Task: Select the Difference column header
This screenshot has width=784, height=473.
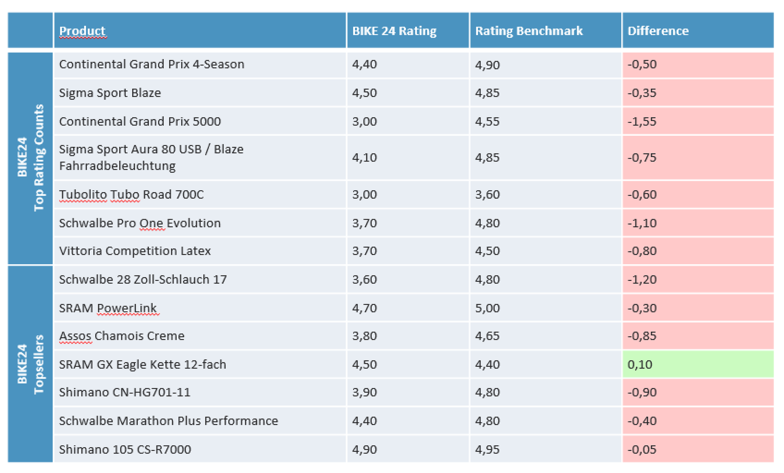Action: click(x=658, y=31)
